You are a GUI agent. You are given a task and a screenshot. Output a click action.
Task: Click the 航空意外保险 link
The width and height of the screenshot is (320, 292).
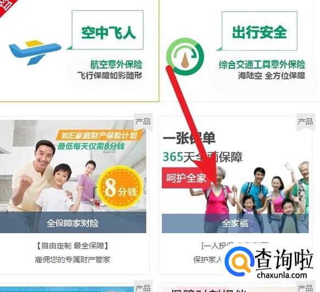coord(116,64)
